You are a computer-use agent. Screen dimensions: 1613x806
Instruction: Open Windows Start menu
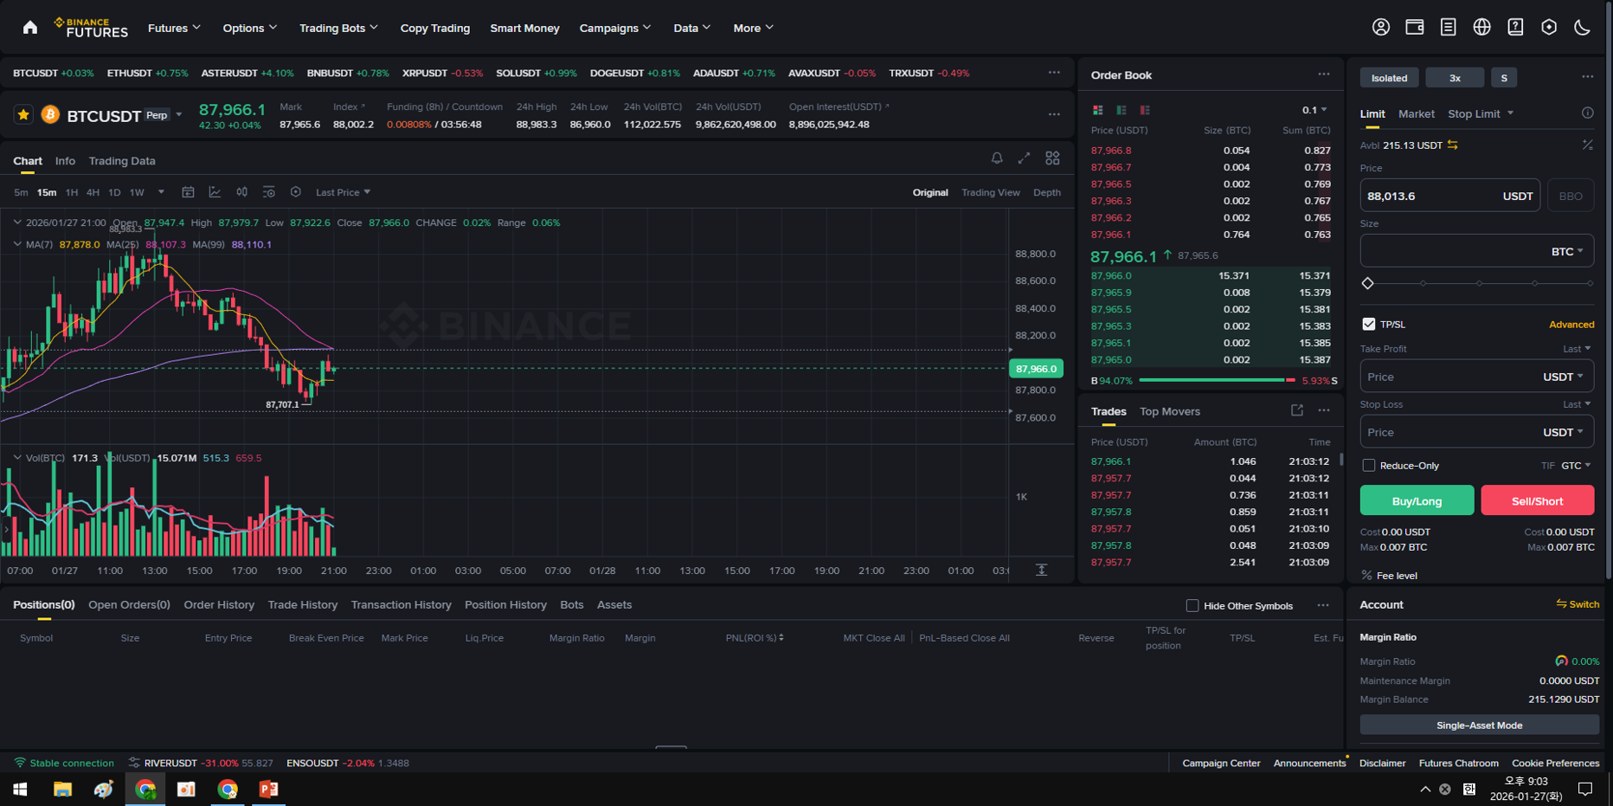coord(20,789)
